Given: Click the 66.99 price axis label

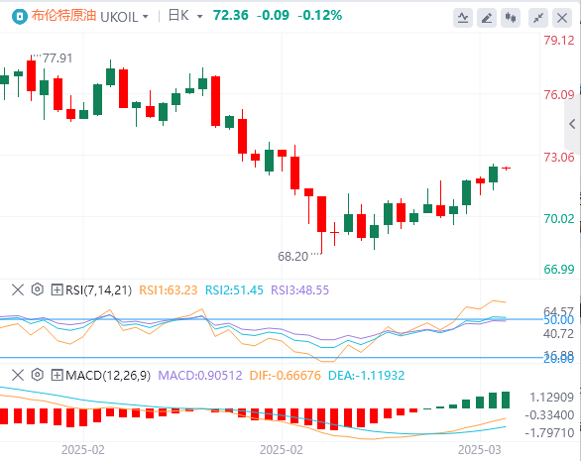Looking at the screenshot, I should click(x=559, y=269).
